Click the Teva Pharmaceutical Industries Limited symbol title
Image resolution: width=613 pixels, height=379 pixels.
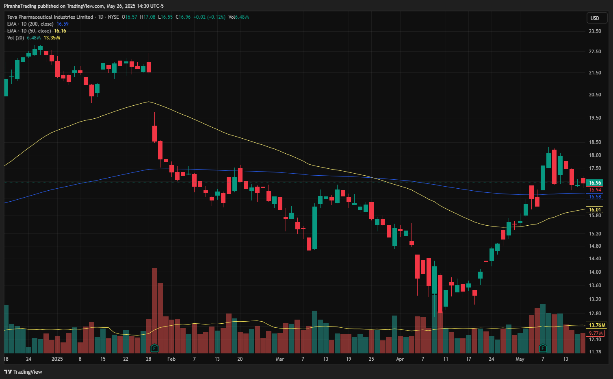click(50, 17)
